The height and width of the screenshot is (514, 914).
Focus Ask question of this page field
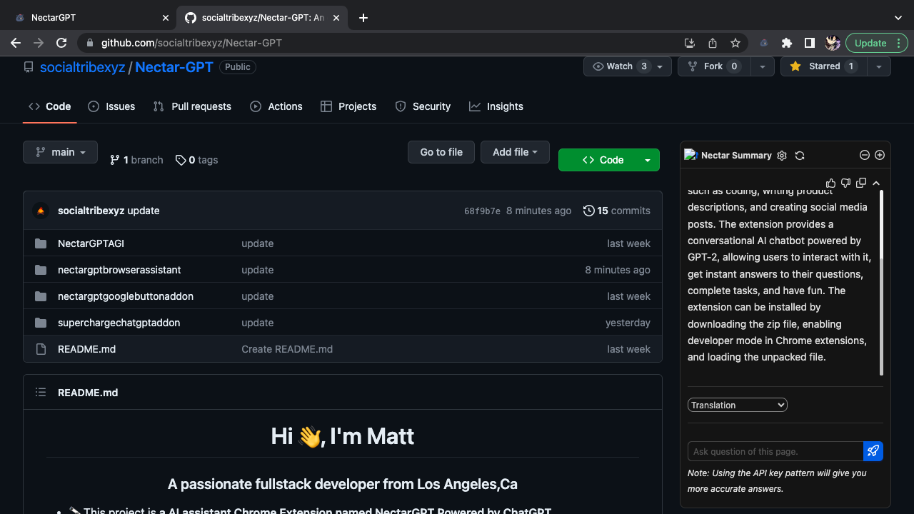tap(775, 451)
